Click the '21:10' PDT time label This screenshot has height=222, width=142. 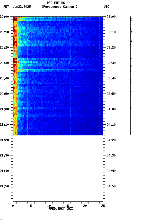(x=4, y=125)
